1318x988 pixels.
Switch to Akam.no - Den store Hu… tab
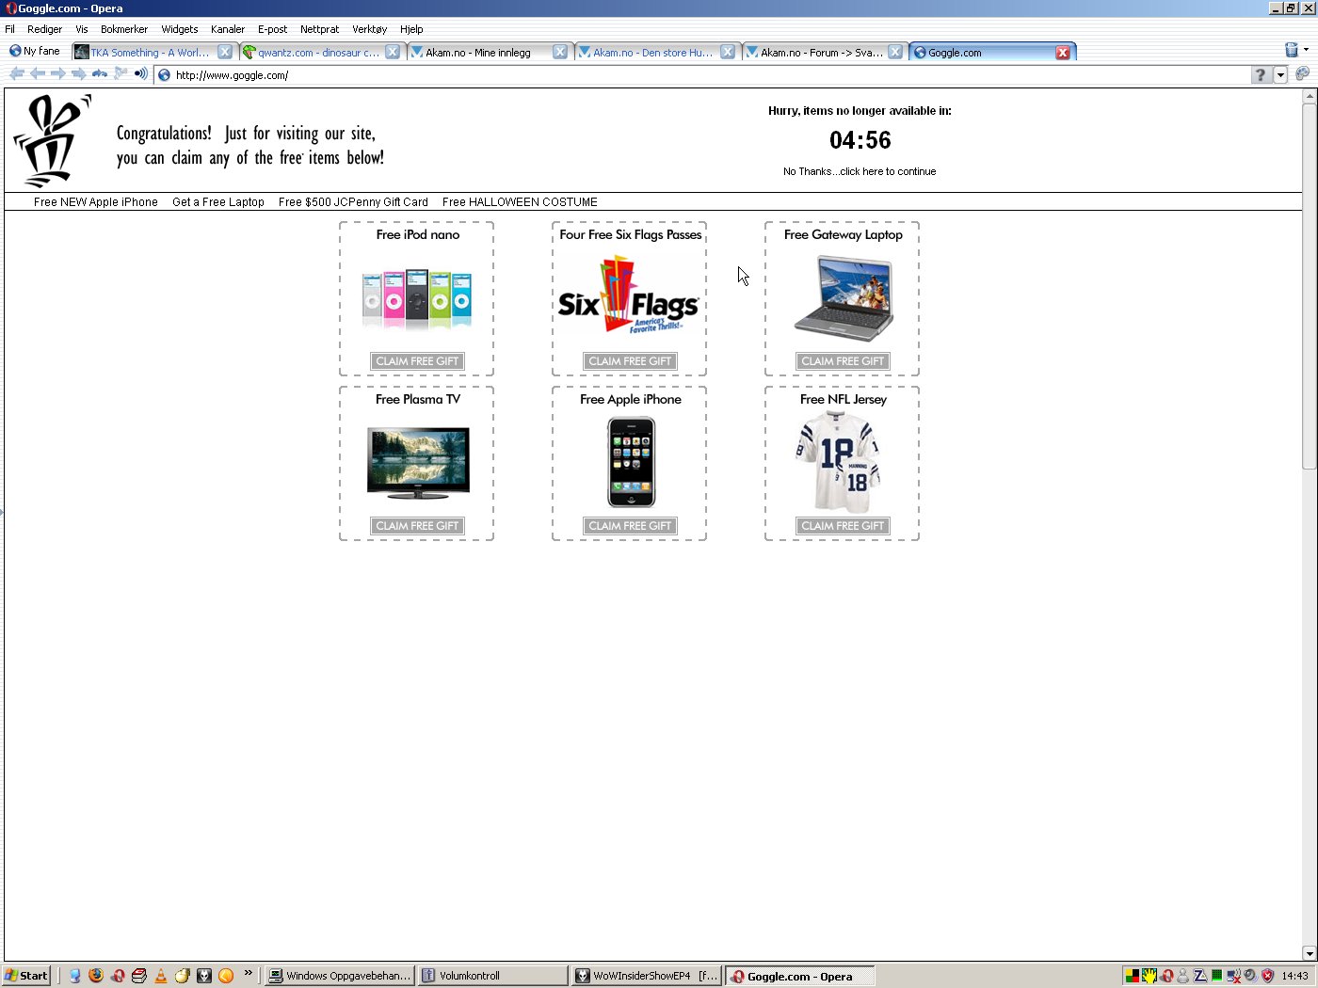(x=647, y=53)
